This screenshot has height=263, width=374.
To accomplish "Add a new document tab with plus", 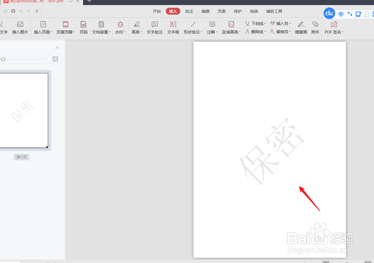I will (89, 1).
